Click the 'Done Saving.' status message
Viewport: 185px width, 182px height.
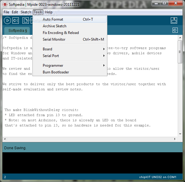click(15, 148)
